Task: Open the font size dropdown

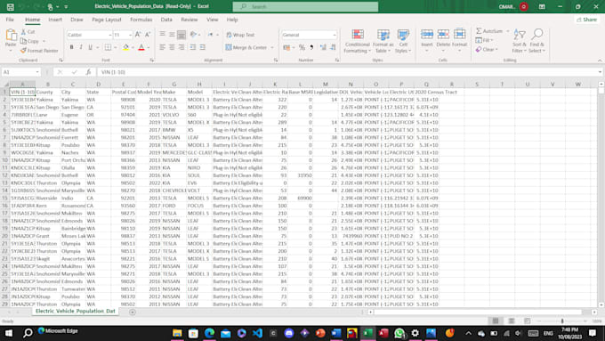Action: [130, 35]
